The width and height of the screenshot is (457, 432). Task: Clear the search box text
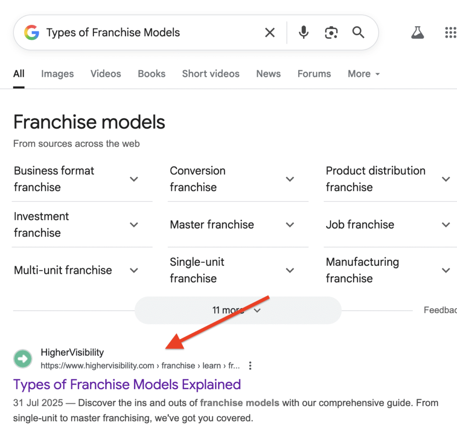coord(270,33)
